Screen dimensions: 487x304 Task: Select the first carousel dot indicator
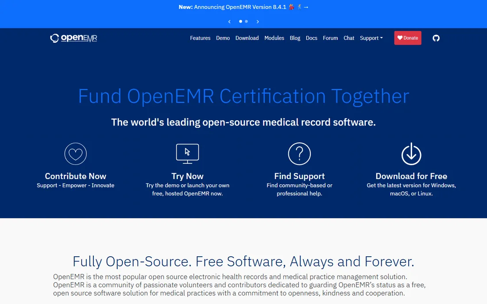point(240,21)
